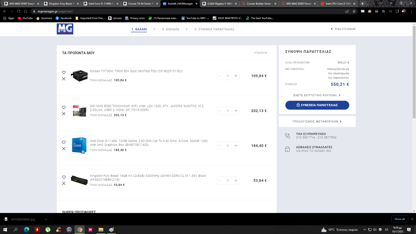Open File Explorer from taskbar
This screenshot has width=416, height=234.
click(101, 230)
